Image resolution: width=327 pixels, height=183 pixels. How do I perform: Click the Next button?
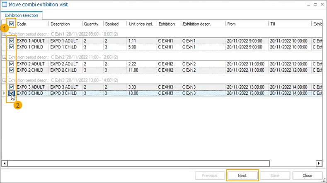tap(242, 176)
